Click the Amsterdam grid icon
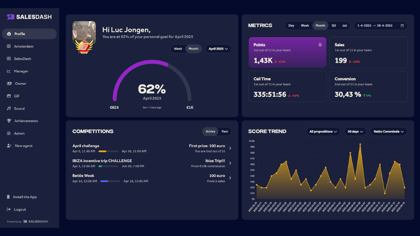Viewport: 420px width, 236px height. pyautogui.click(x=9, y=46)
